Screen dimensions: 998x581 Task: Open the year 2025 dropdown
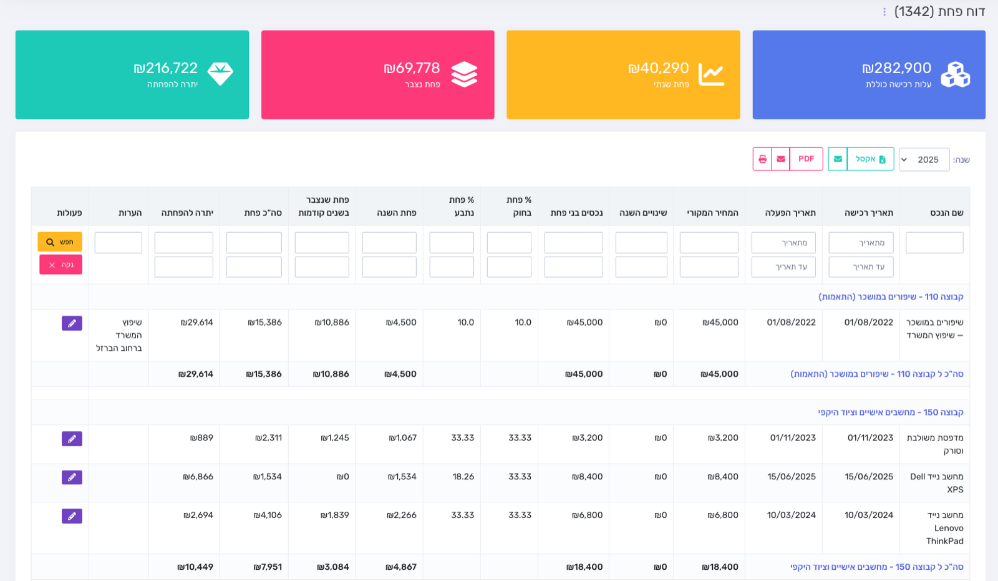point(924,160)
